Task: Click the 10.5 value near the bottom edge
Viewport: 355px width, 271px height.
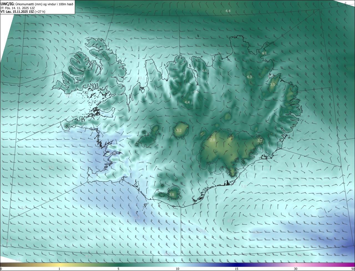Action: coord(167,254)
